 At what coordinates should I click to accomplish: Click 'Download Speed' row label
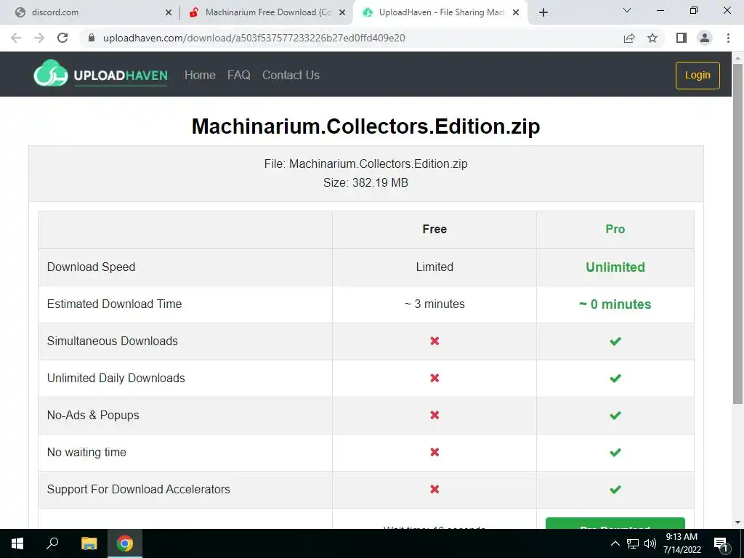91,267
